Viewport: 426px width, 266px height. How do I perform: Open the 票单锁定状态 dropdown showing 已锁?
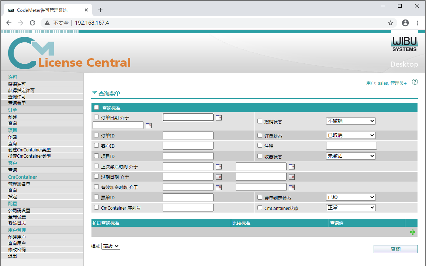(x=351, y=197)
